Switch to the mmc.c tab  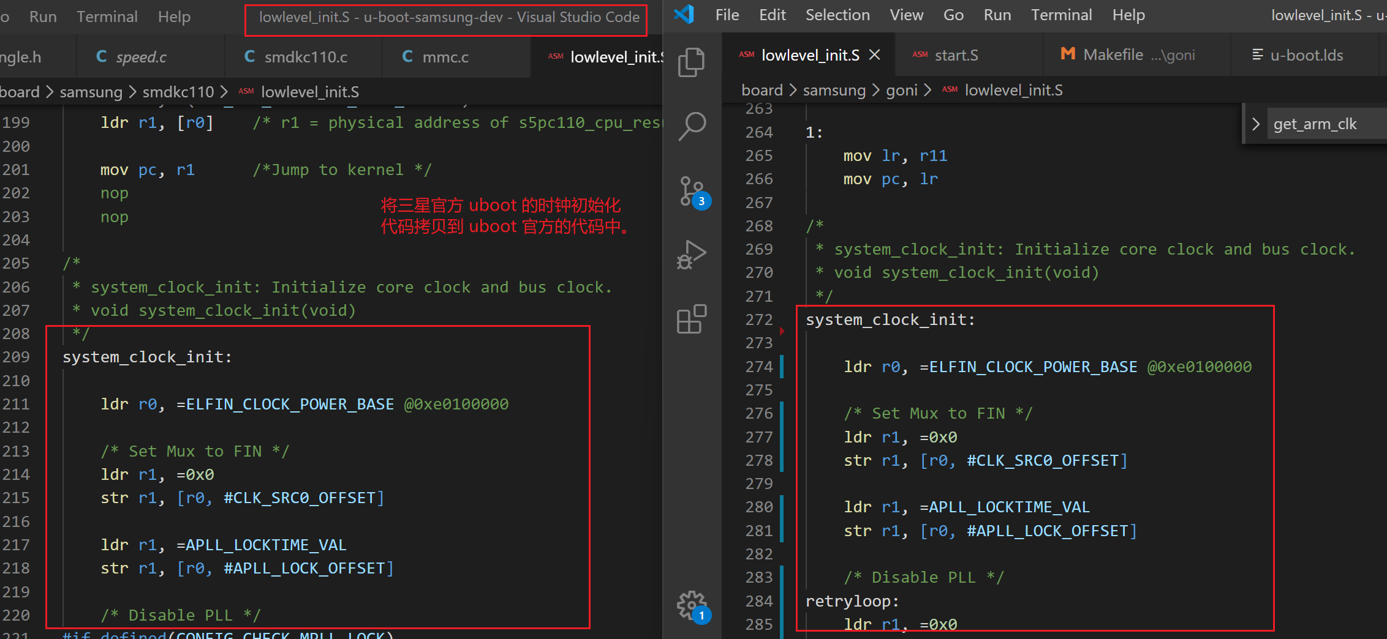coord(445,57)
